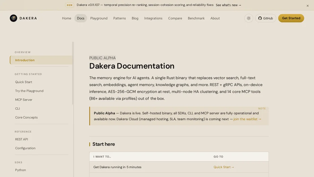Select Introduction in the sidebar
Image resolution: width=314 pixels, height=177 pixels.
point(41,60)
